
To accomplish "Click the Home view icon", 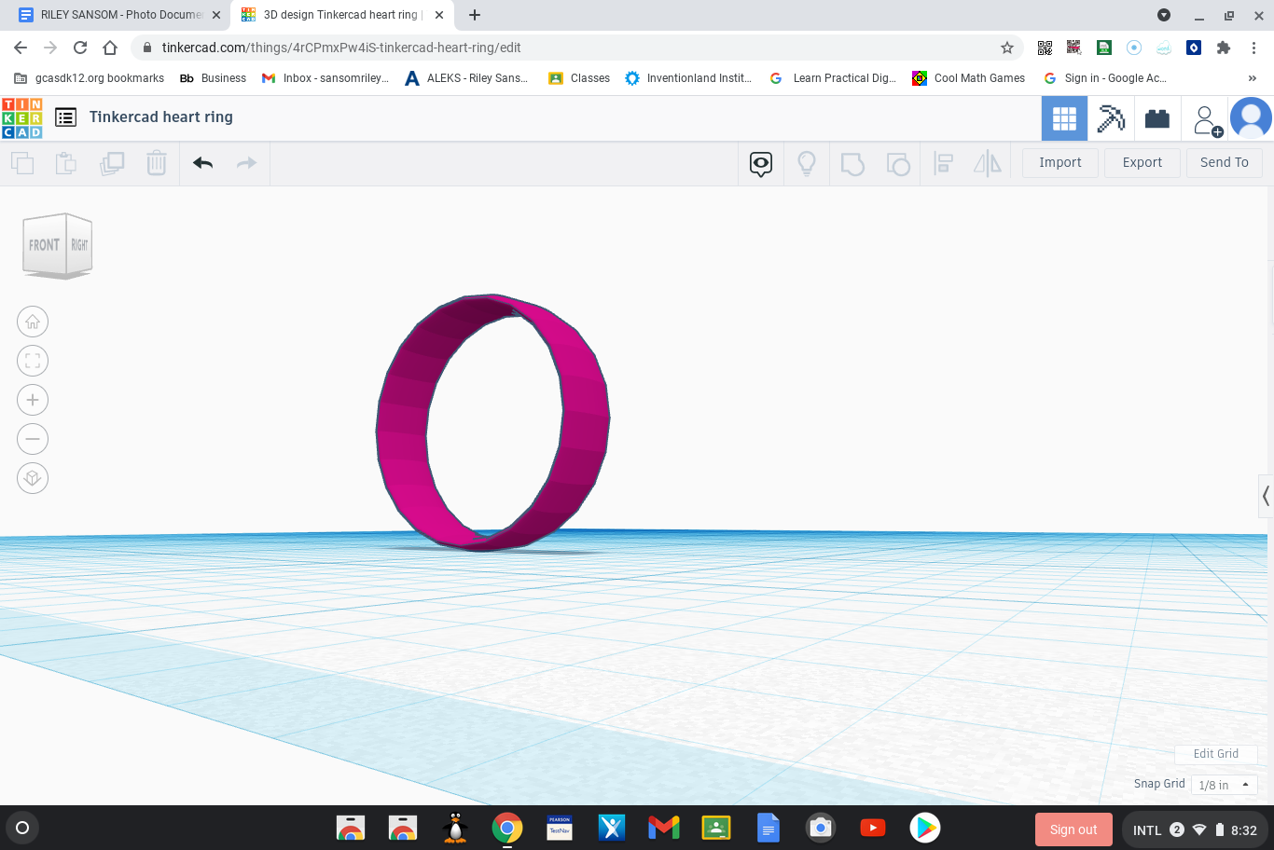I will point(33,321).
